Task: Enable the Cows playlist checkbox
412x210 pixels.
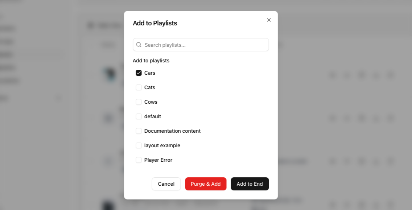Action: pos(139,102)
